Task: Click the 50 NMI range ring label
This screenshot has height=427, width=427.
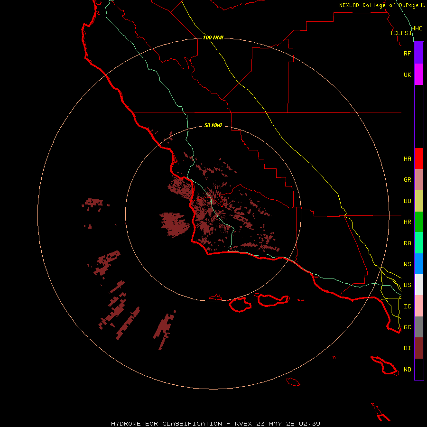Action: point(213,125)
